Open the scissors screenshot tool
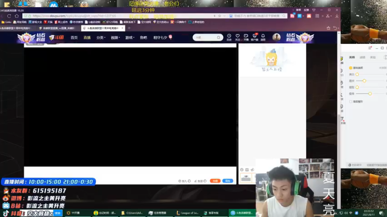 pos(327,16)
